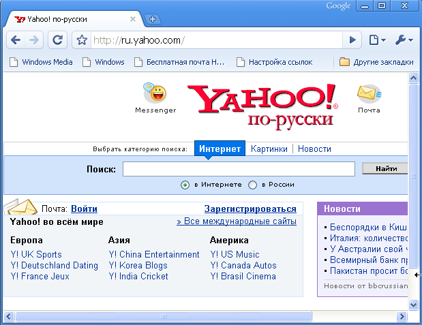Click horizontal scrollbar right arrow
The width and height of the screenshot is (422, 325).
(402, 316)
